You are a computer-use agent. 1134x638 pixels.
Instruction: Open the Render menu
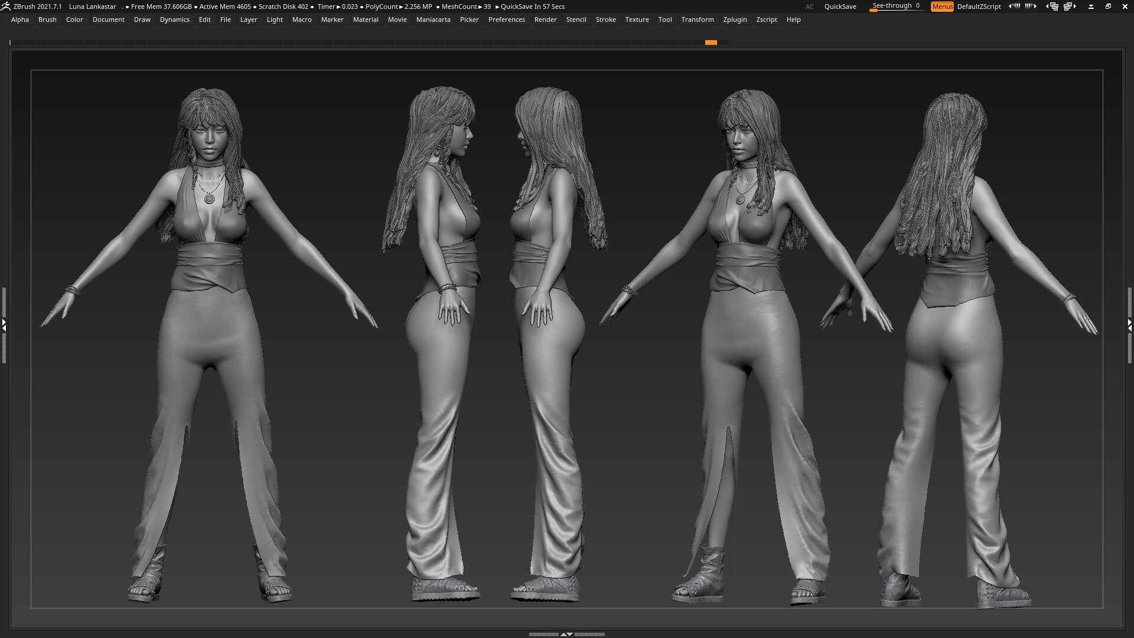tap(546, 19)
